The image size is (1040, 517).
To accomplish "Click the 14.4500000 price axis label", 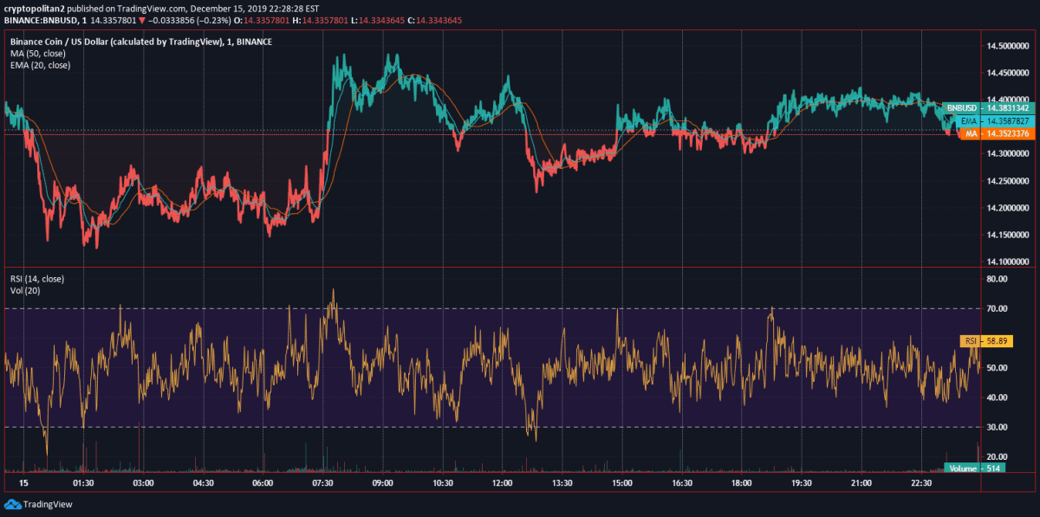I will [x=1006, y=74].
